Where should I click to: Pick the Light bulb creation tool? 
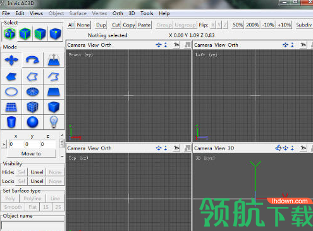click(x=54, y=122)
